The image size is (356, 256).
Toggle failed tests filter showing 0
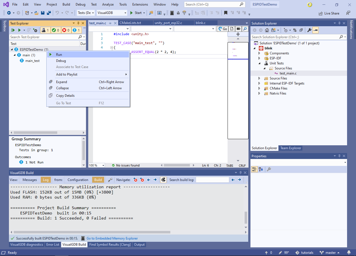(x=66, y=30)
